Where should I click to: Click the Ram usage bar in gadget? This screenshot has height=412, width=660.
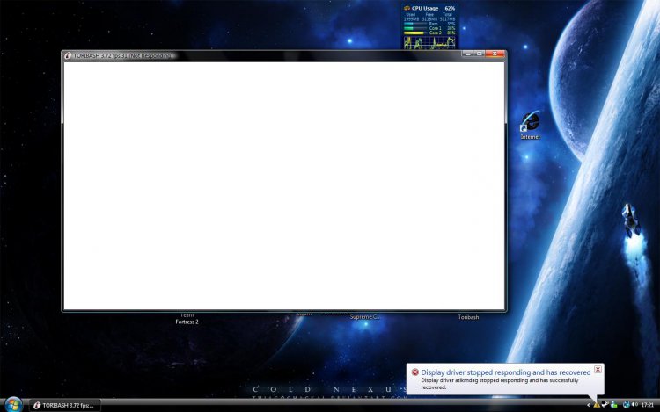tap(415, 24)
